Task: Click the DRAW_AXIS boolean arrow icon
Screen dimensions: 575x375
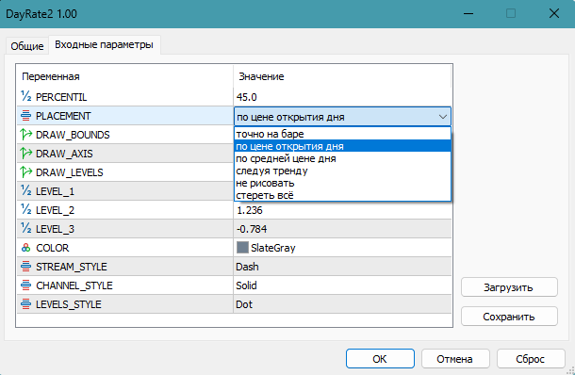Action: coord(26,154)
